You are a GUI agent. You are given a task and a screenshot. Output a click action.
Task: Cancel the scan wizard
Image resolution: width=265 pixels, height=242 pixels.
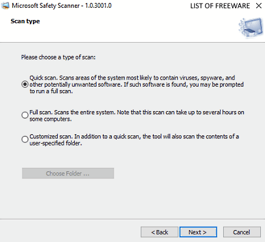pos(242,232)
